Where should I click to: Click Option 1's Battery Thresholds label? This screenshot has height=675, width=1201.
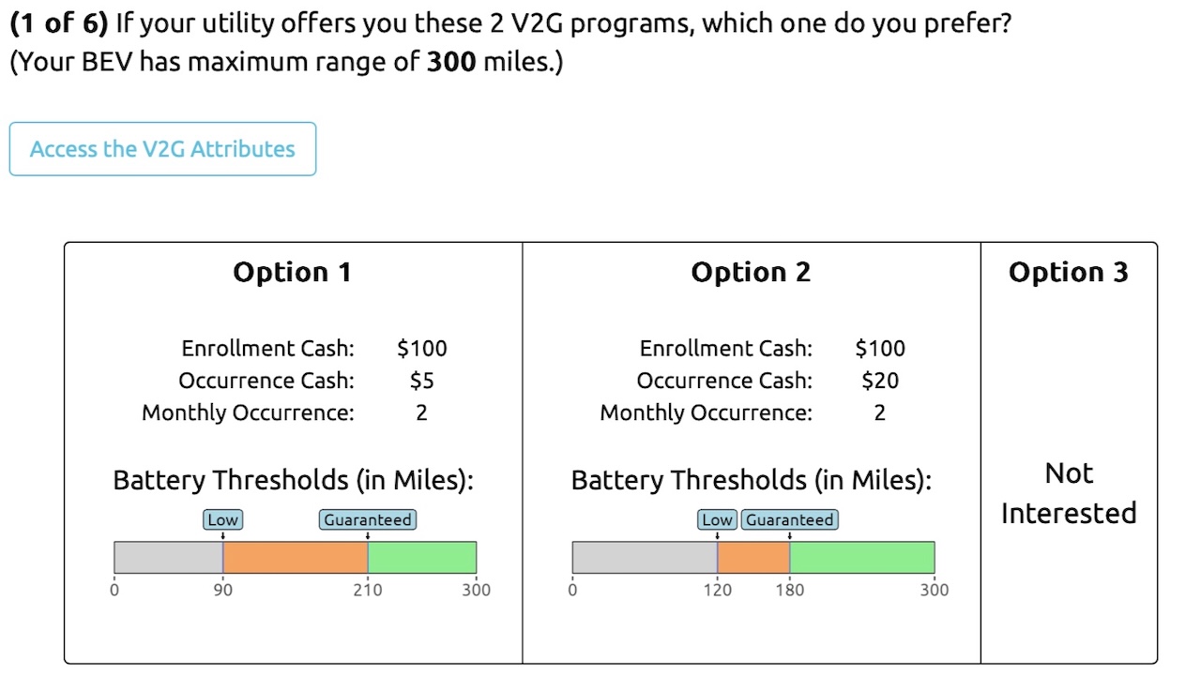(x=293, y=480)
